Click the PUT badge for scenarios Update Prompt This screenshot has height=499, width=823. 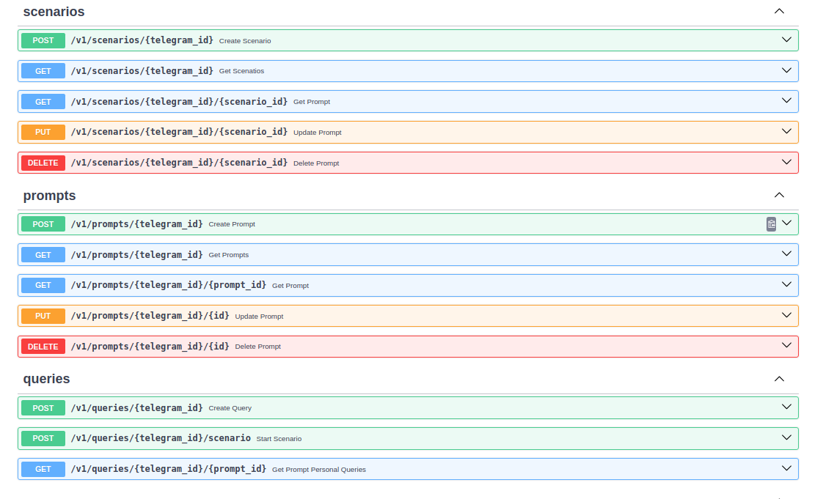click(x=43, y=132)
